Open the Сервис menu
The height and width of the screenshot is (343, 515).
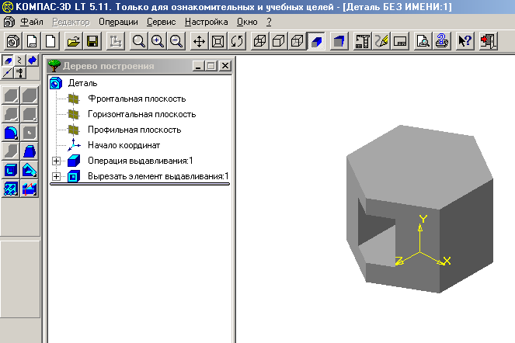point(161,22)
